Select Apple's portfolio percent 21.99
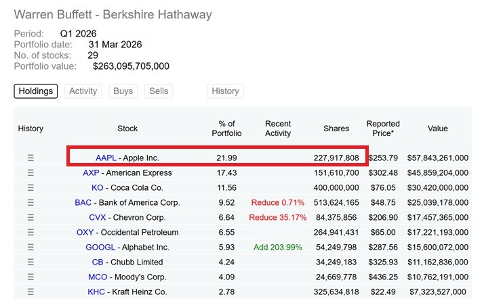Screen dimensions: 482x299 226,158
